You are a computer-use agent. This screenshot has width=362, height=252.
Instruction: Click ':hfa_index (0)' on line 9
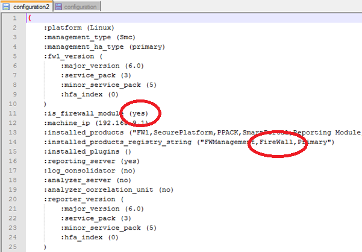(90, 94)
